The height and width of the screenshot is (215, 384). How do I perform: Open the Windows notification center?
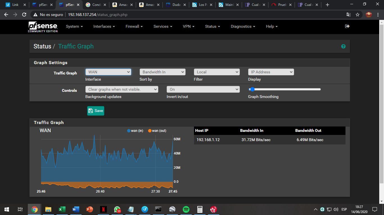pyautogui.click(x=375, y=209)
